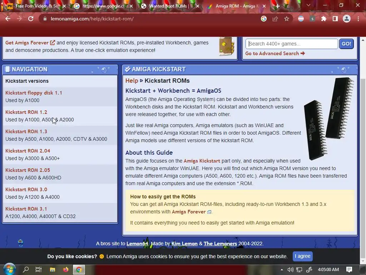The image size is (366, 275).
Task: Open Amiga Kickstart link in guide text
Action: point(202,161)
